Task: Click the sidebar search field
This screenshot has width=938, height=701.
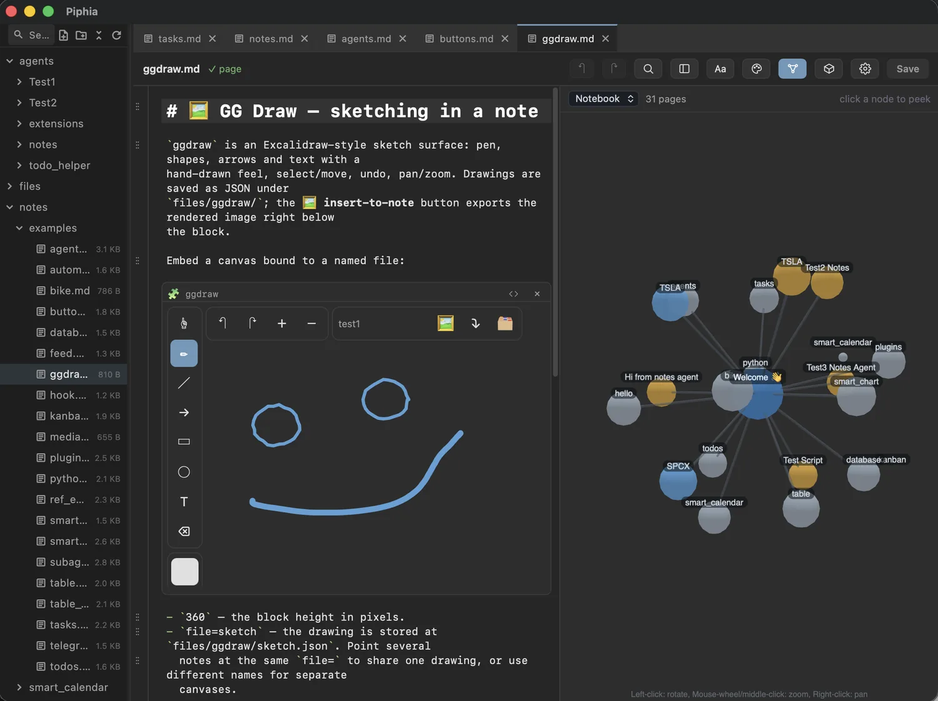Action: [x=31, y=35]
